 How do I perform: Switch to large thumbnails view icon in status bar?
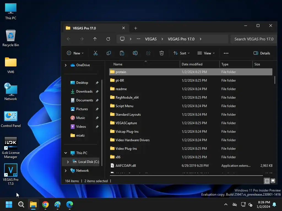pyautogui.click(x=273, y=181)
